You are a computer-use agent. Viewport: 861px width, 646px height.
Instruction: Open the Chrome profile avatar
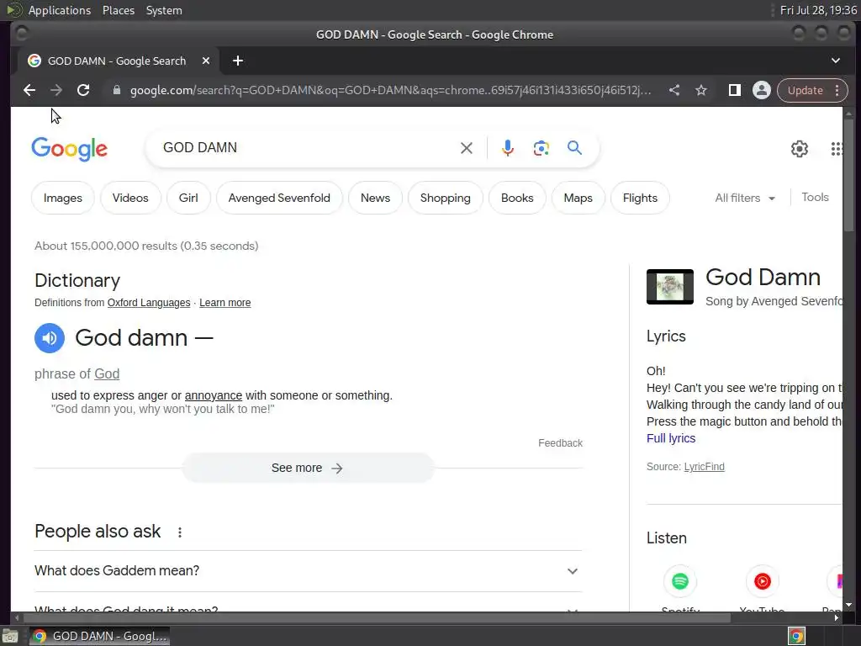762,90
